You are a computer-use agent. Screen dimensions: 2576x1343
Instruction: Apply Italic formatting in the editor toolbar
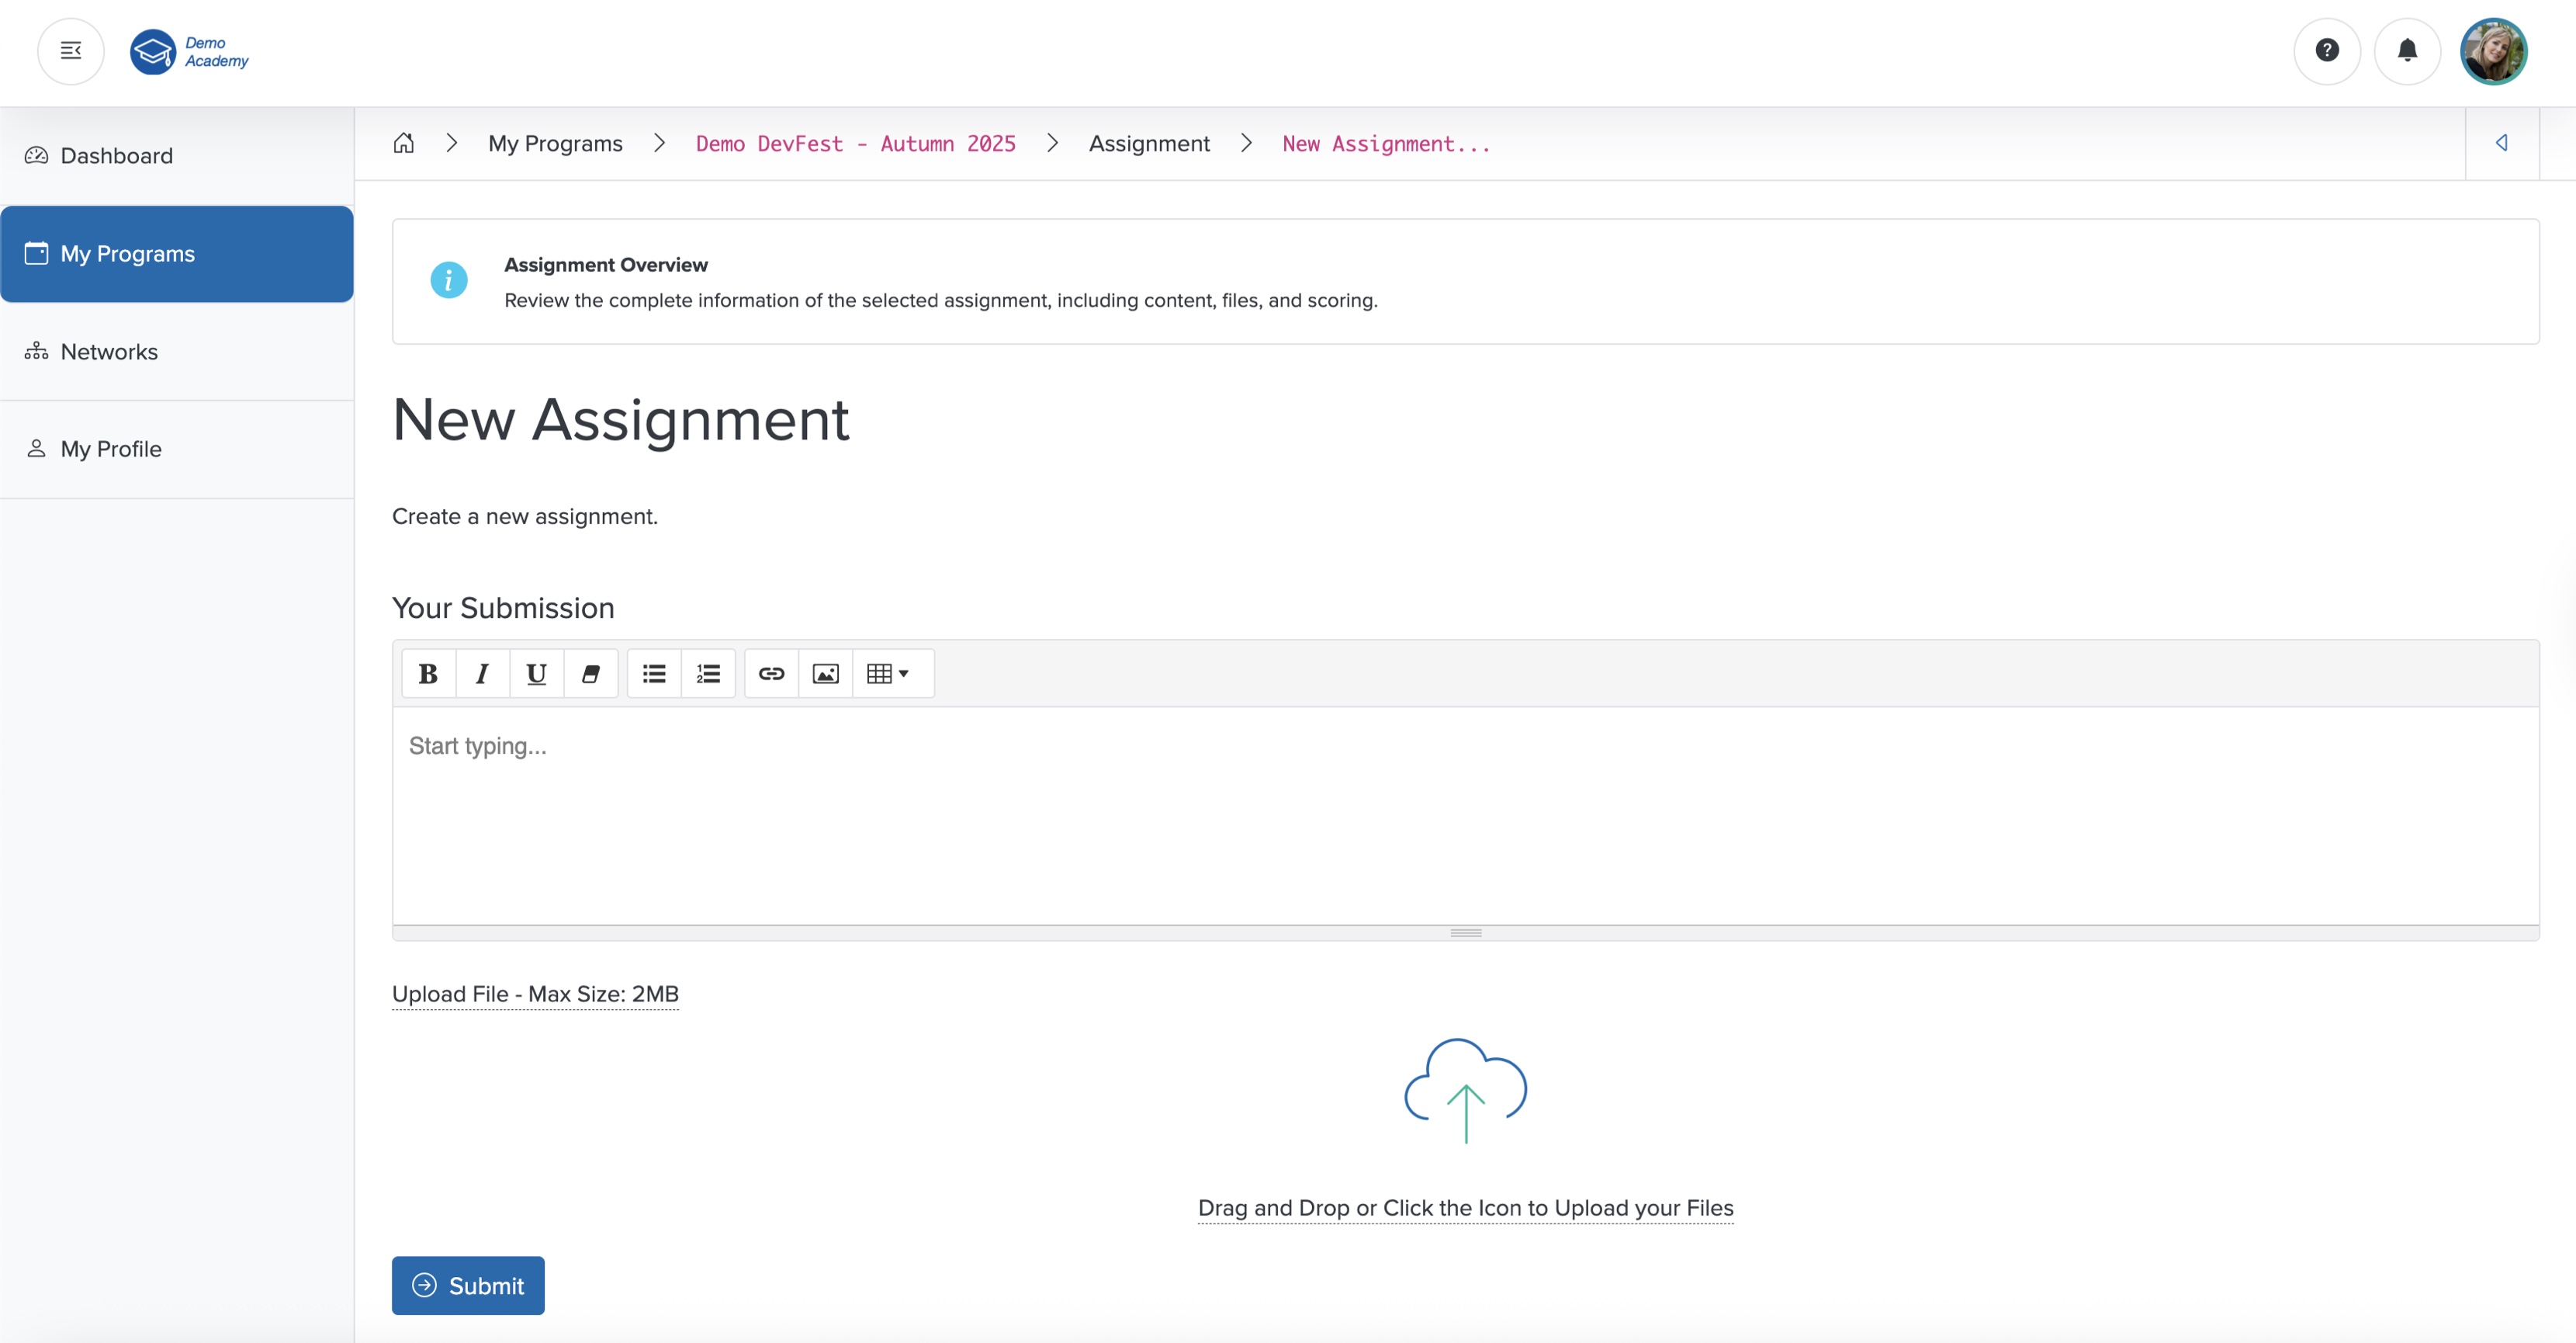click(x=482, y=672)
